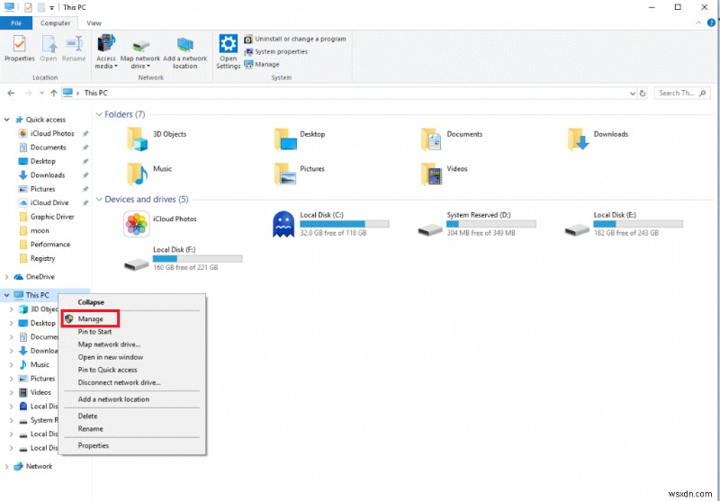Screen dimensions: 720x501
Task: Open the recent locations dropdown arrow
Action: 41,94
